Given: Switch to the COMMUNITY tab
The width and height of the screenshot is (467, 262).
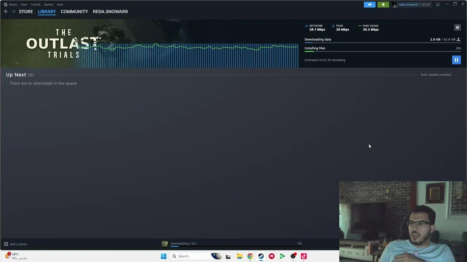Looking at the screenshot, I should click(74, 12).
